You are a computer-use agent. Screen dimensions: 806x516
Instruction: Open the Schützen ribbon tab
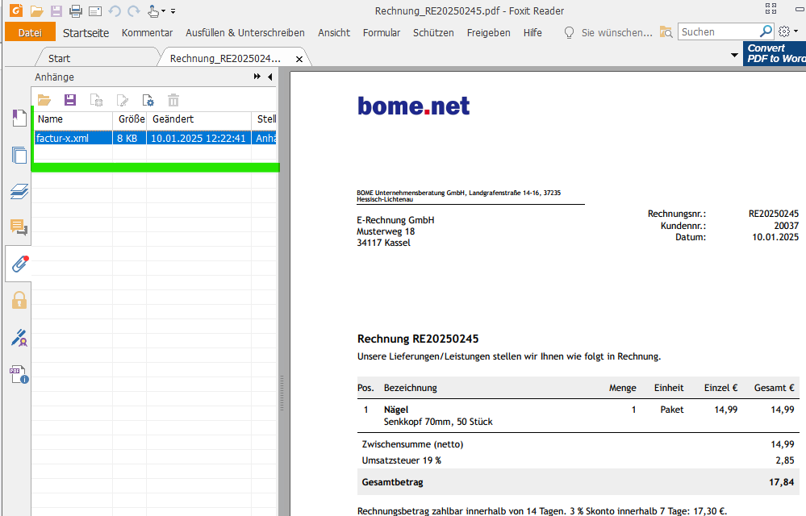433,33
